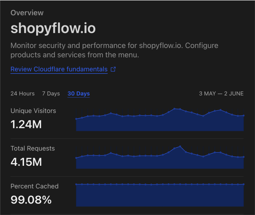The image size is (255, 215).
Task: Click the shopyflow.io heading
Action: click(53, 28)
